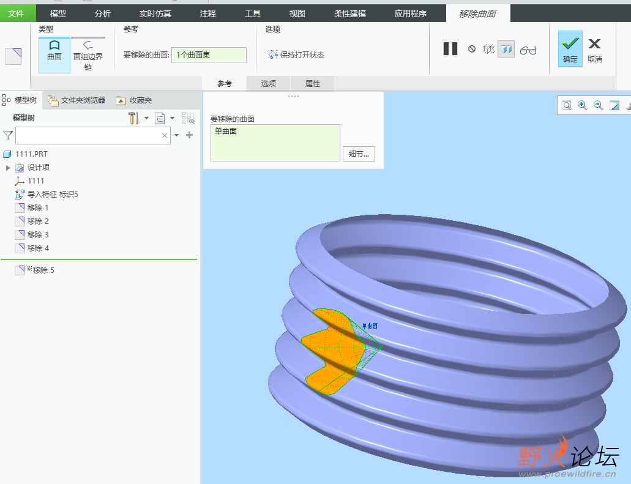
Task: Switch to the 模型 ribbon tab
Action: 58,13
